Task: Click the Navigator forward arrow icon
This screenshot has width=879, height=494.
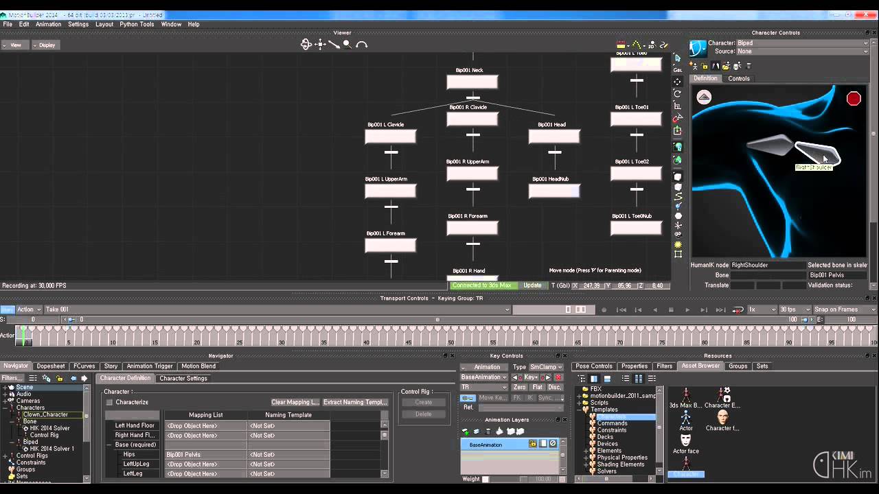Action: click(x=84, y=378)
